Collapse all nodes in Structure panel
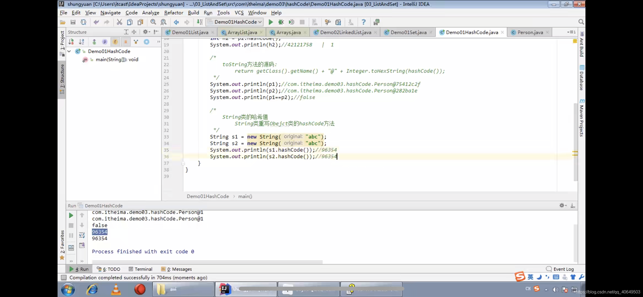643x297 pixels. point(134,32)
